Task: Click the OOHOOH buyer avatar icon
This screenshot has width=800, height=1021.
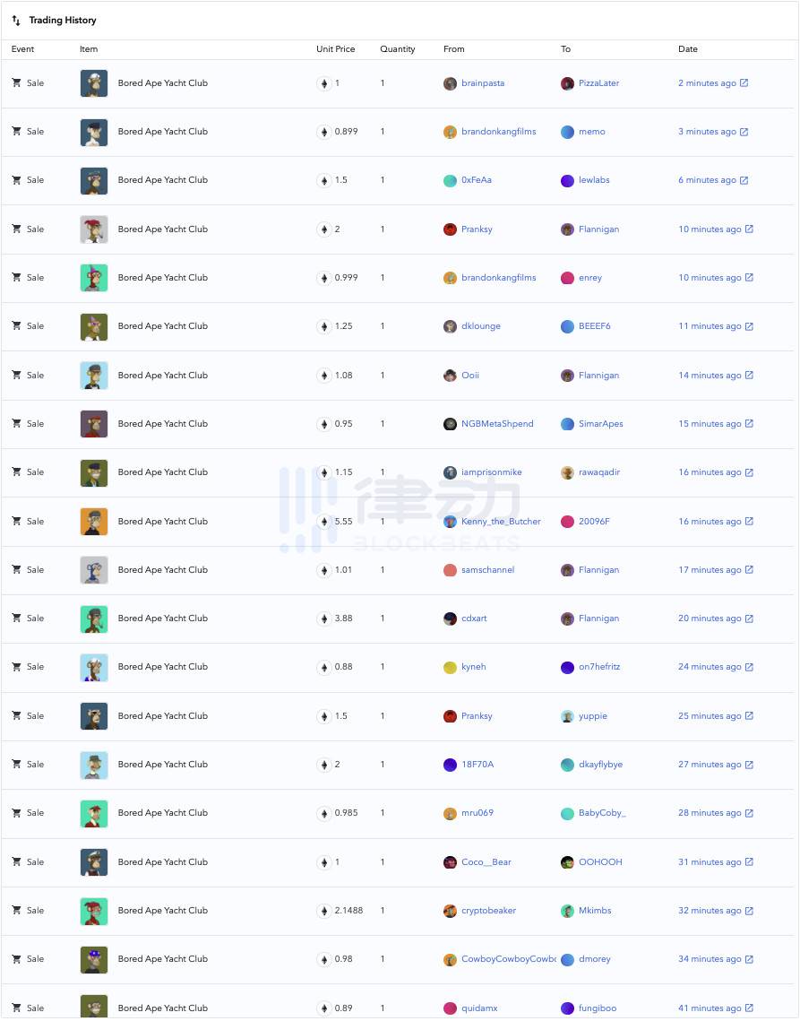Action: coord(567,862)
